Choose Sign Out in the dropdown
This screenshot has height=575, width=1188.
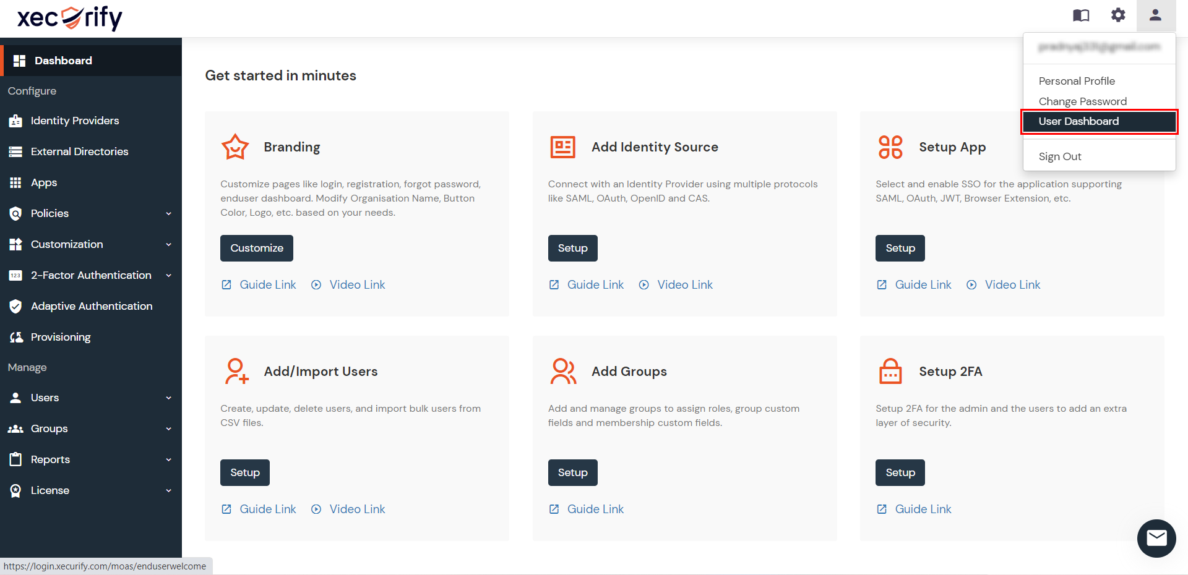point(1060,156)
